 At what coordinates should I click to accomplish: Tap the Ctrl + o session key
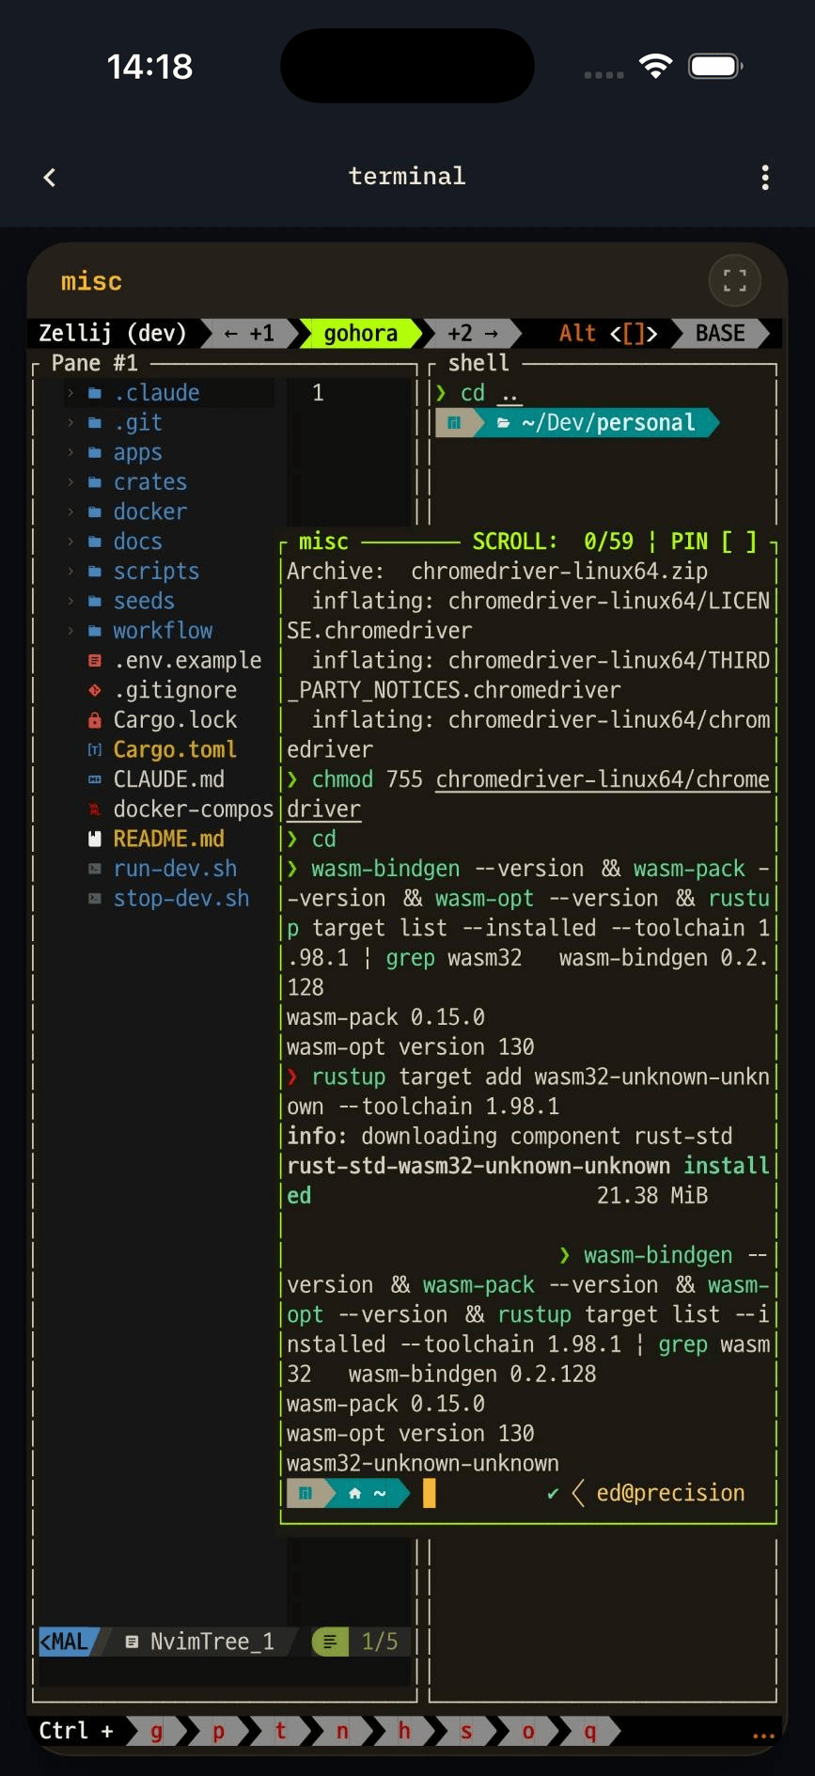(x=528, y=1731)
